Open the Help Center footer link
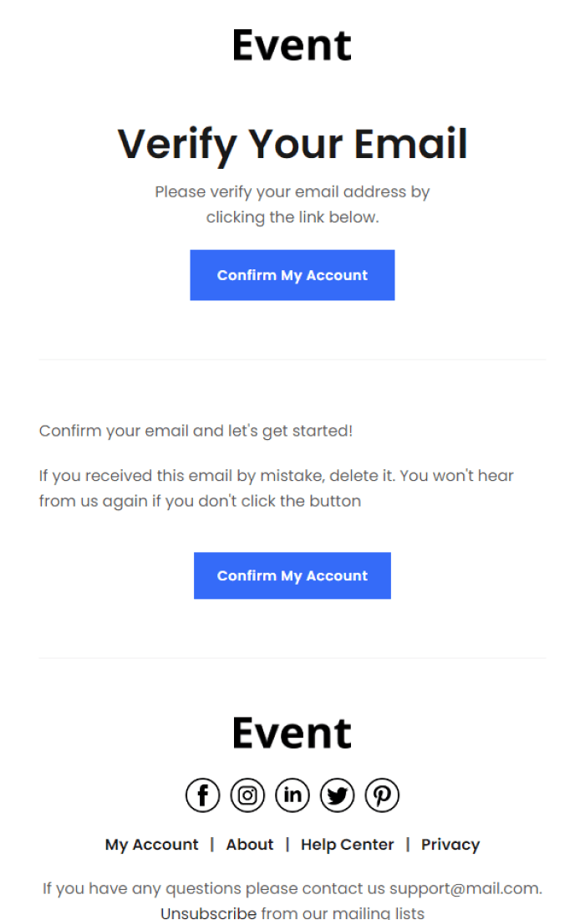Image resolution: width=585 pixels, height=920 pixels. (347, 845)
